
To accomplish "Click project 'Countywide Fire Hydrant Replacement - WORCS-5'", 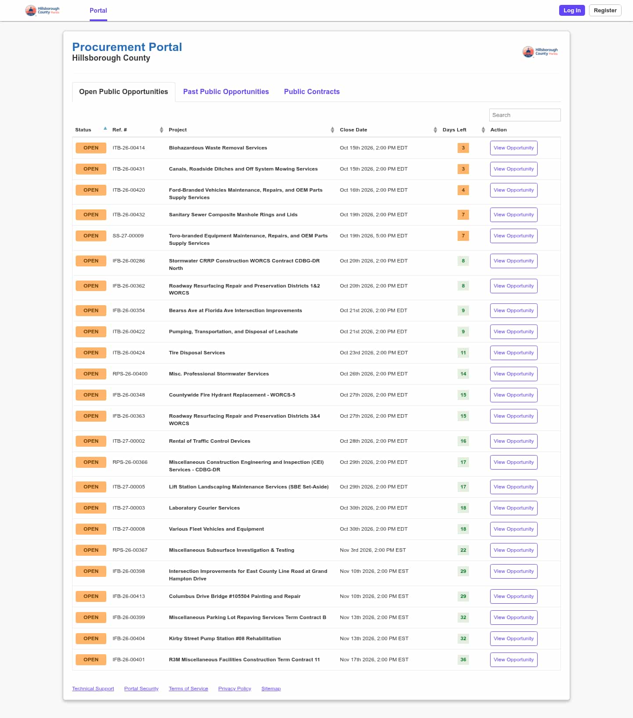I will (x=232, y=395).
